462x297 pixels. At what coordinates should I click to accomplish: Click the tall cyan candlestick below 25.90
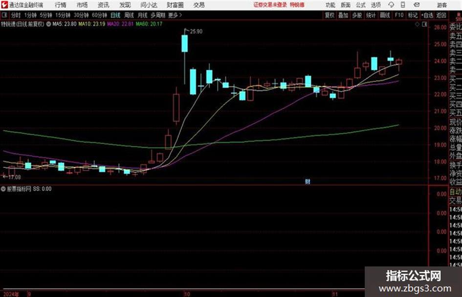coord(184,43)
